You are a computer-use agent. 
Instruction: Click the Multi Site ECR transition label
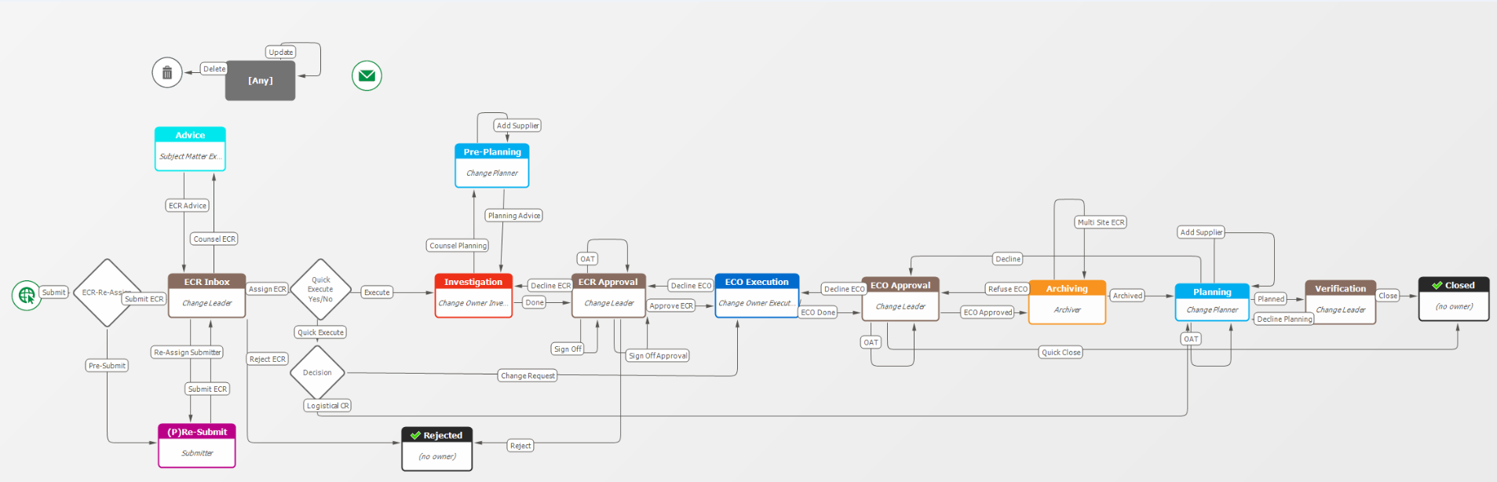click(x=1101, y=223)
